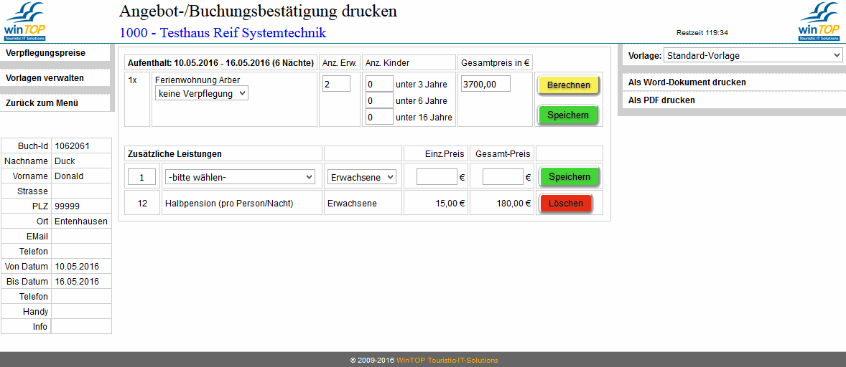Open the Verpflegungspreise menu item

(x=45, y=53)
